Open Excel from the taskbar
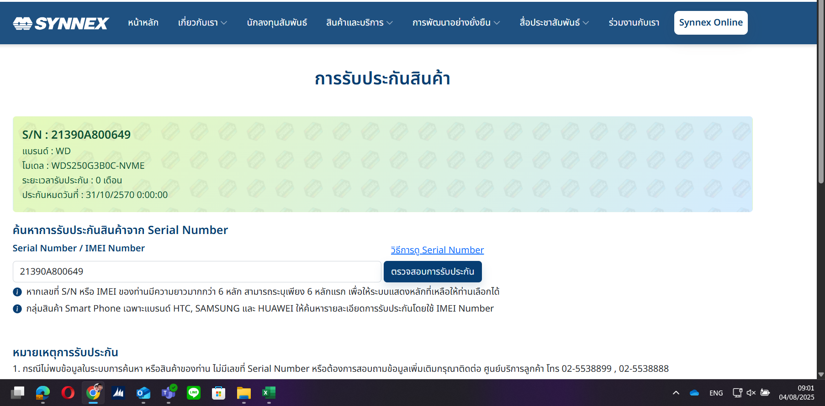This screenshot has height=406, width=825. tap(269, 393)
